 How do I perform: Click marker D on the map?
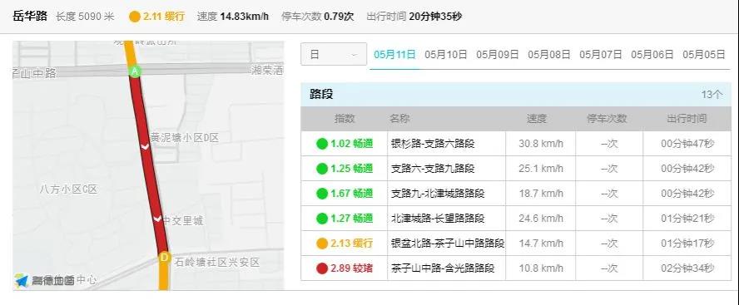[x=164, y=258]
